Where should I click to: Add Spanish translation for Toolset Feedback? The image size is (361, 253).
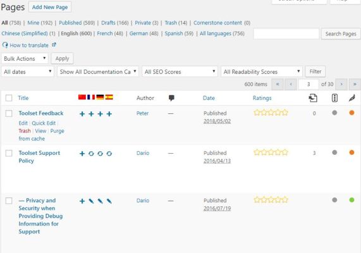pyautogui.click(x=109, y=114)
